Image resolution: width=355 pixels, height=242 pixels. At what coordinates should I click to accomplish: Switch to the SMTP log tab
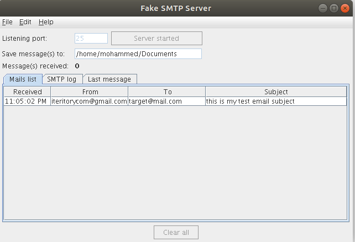coord(62,79)
